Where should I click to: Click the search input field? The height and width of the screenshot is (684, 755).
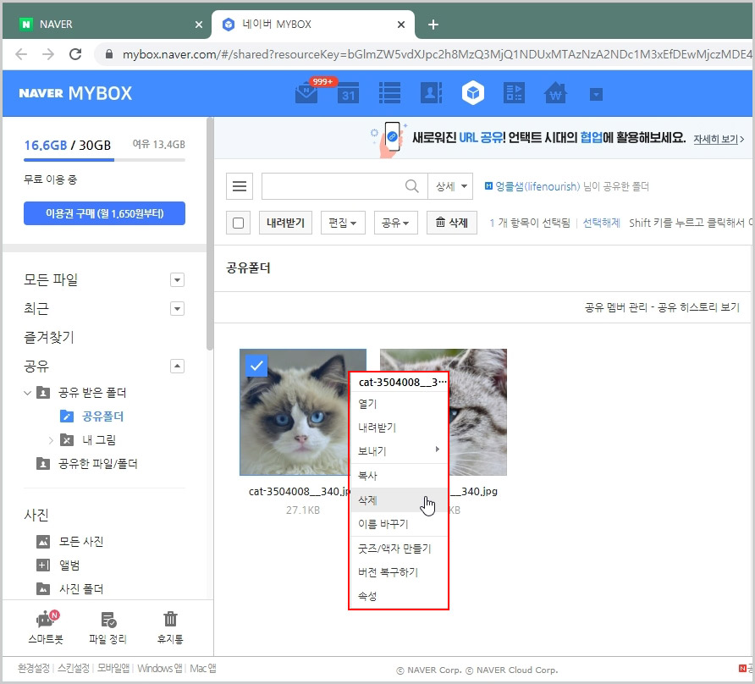339,185
